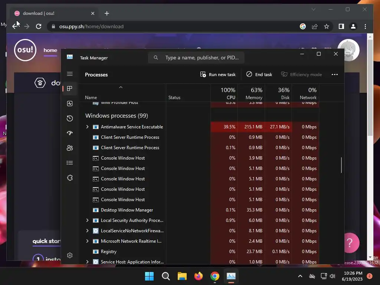Click the osu! webpage vertical scrollbar

(370, 88)
